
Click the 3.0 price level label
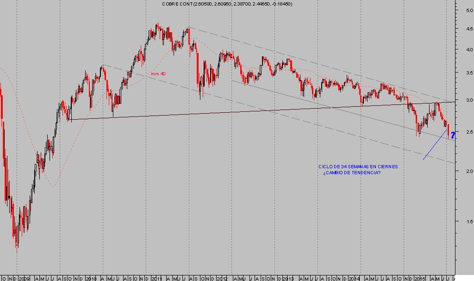click(x=463, y=100)
